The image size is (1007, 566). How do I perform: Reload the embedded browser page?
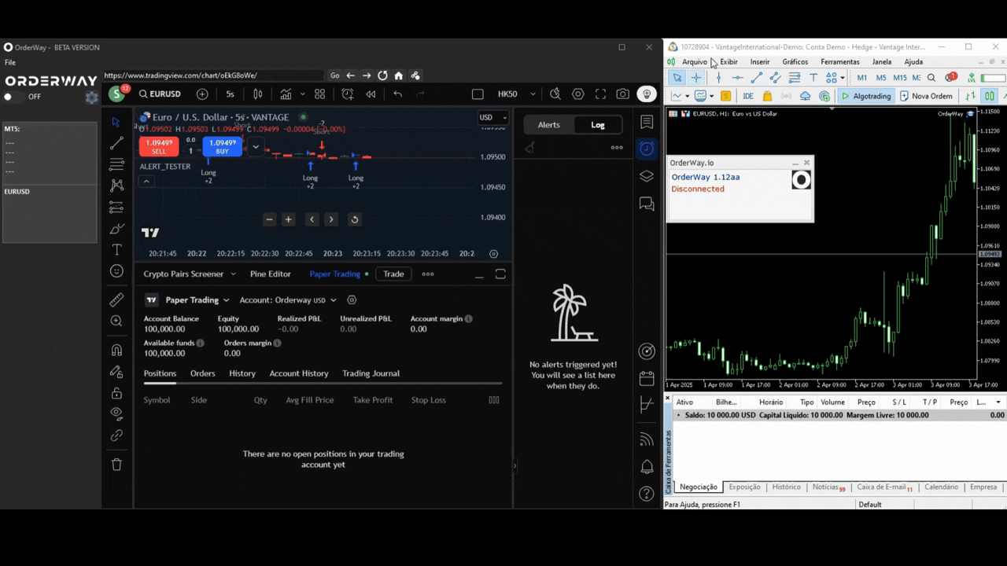[382, 75]
